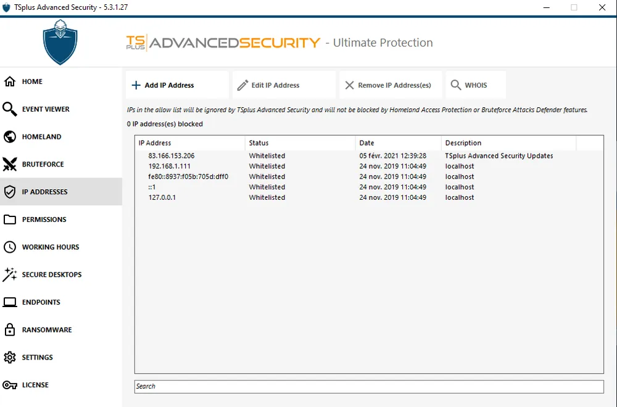
Task: Select IP 127.0.0.1
Action: coord(162,197)
